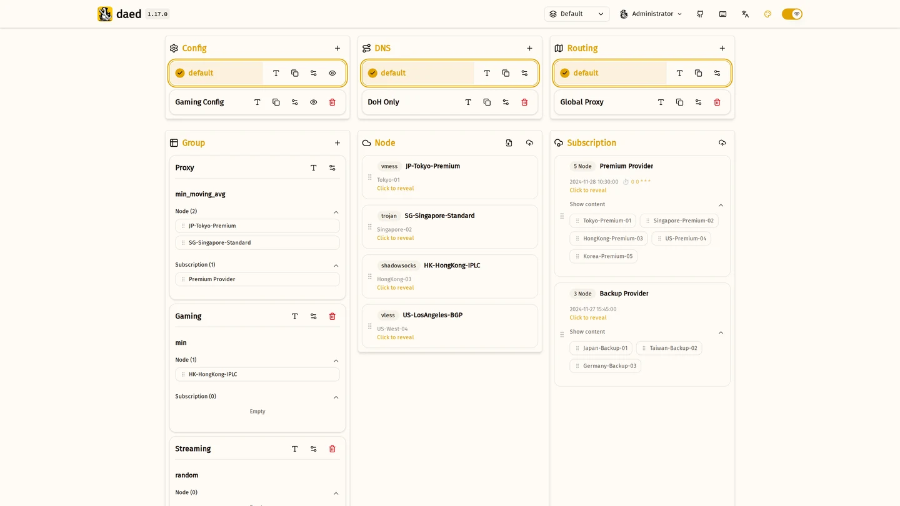Toggle eye icon on Gaming Config
The image size is (900, 506).
314,102
